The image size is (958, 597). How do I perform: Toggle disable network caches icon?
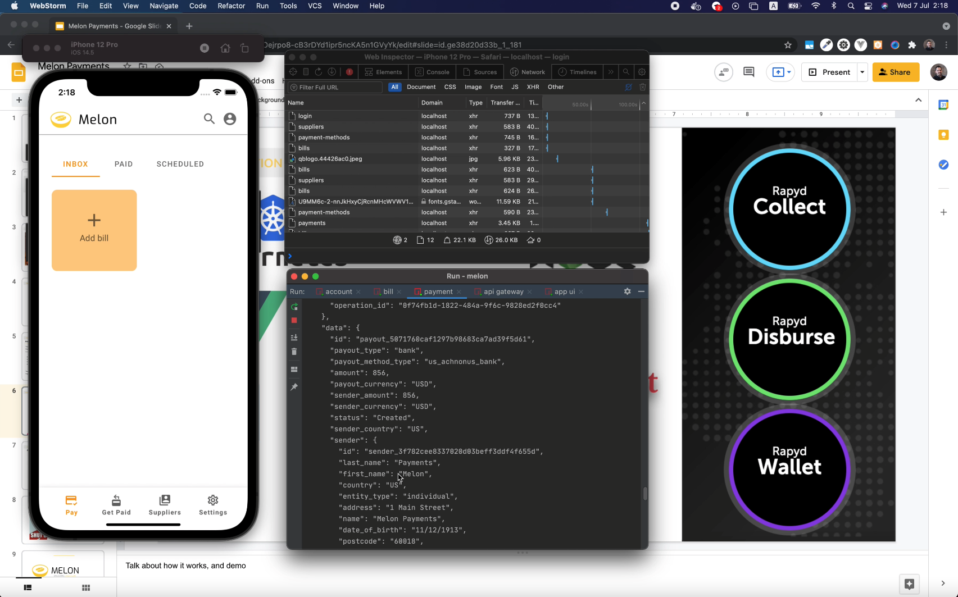click(x=629, y=87)
